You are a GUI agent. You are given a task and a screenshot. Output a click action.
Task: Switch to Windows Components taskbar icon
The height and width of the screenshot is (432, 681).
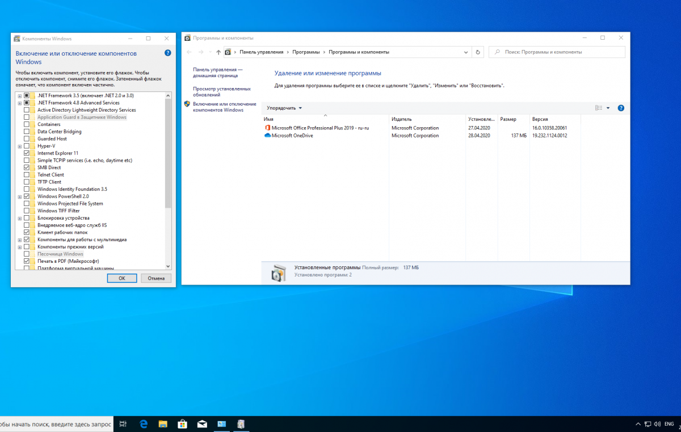tap(241, 424)
